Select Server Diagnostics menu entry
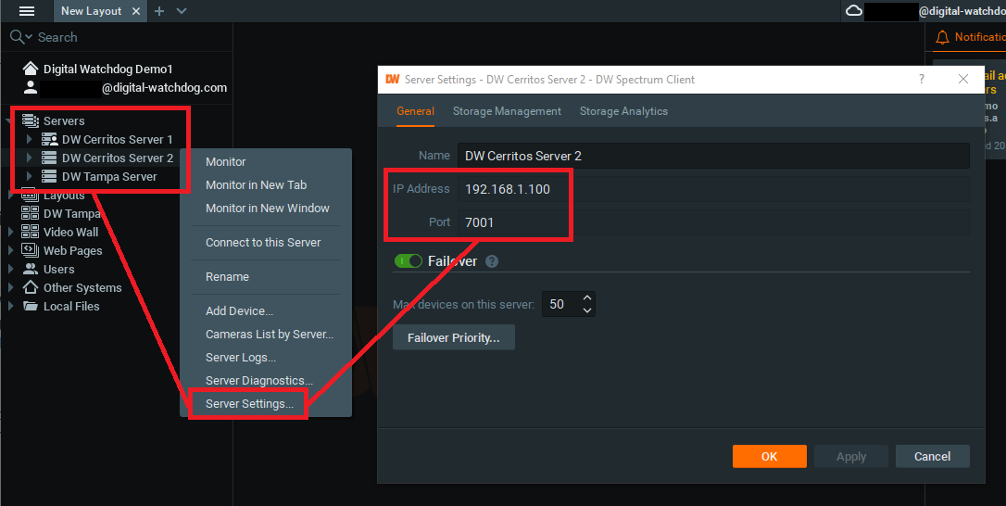This screenshot has height=506, width=1006. pos(258,381)
